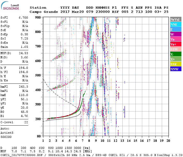Click the file name CGK21_2017079230000.RSF

(x=21, y=155)
